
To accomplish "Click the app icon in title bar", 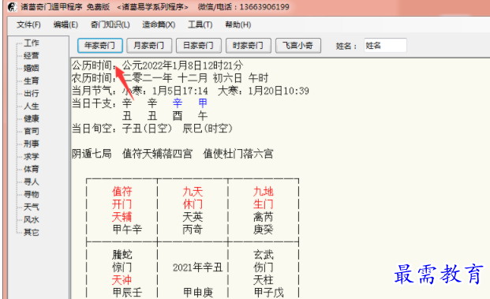I will pos(12,6).
